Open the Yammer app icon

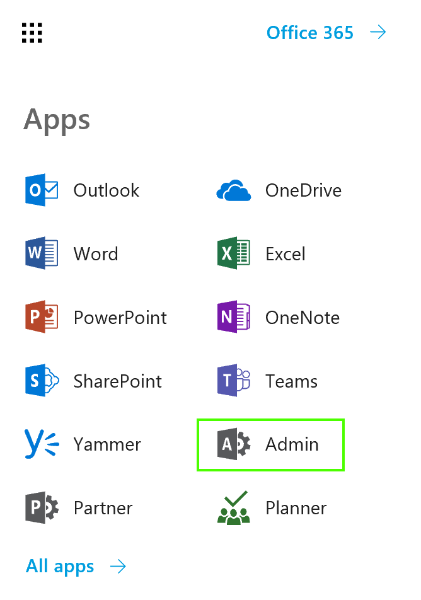pos(42,444)
